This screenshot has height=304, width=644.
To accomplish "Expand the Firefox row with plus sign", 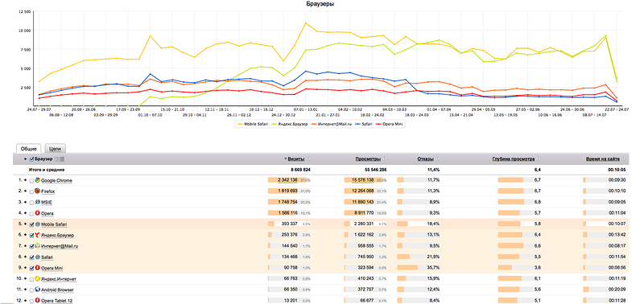I will coord(26,191).
